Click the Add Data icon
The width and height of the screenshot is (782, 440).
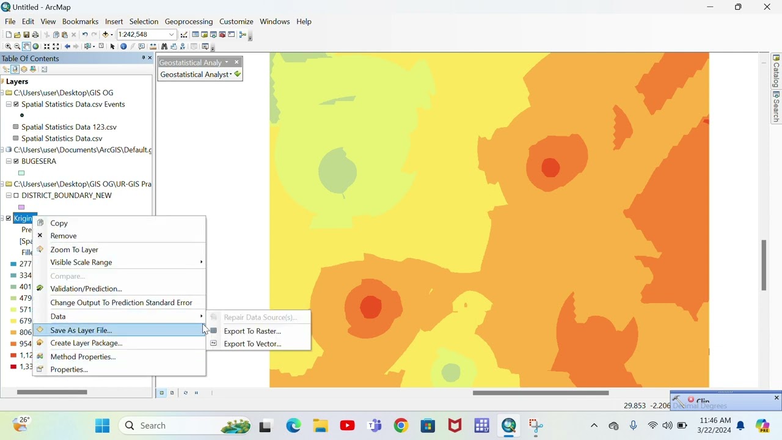(105, 35)
